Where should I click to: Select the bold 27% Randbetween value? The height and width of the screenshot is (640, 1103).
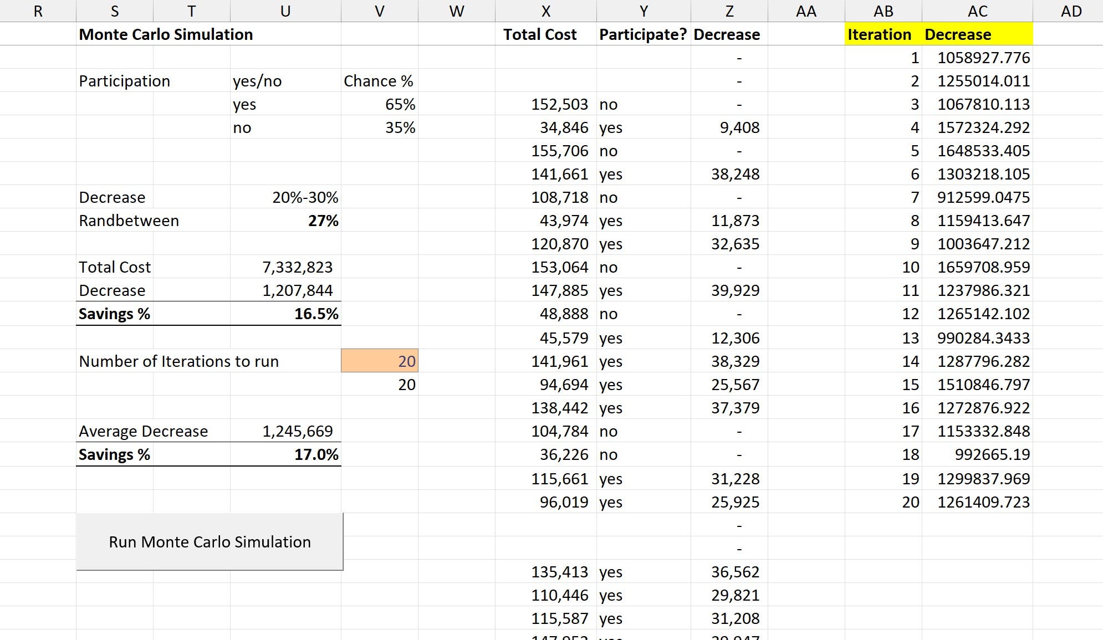coord(285,221)
